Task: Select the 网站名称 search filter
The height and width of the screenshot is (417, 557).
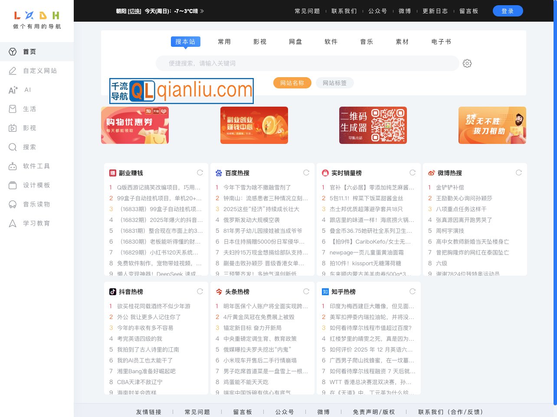Action: [292, 83]
